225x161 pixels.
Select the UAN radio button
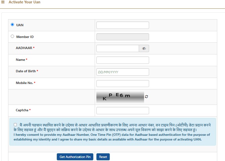click(12, 25)
